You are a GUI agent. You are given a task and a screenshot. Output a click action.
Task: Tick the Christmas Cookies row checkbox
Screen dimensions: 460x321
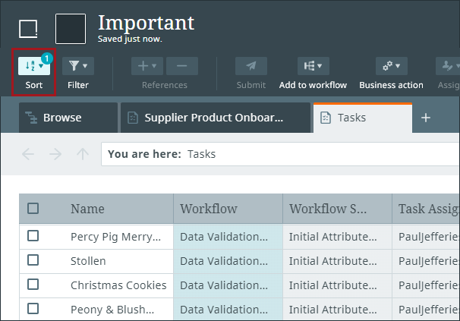click(x=33, y=285)
